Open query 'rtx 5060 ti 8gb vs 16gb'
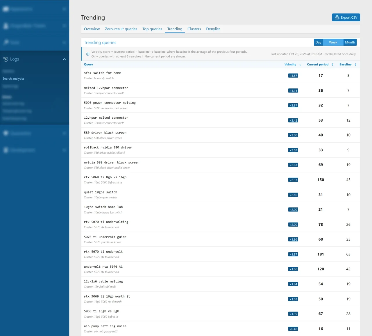 tap(105, 177)
